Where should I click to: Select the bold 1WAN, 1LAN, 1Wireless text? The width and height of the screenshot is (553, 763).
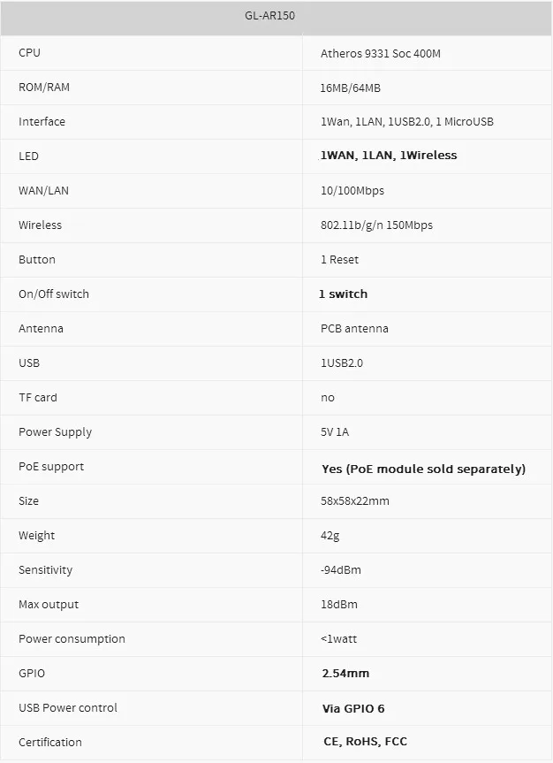[x=389, y=156]
